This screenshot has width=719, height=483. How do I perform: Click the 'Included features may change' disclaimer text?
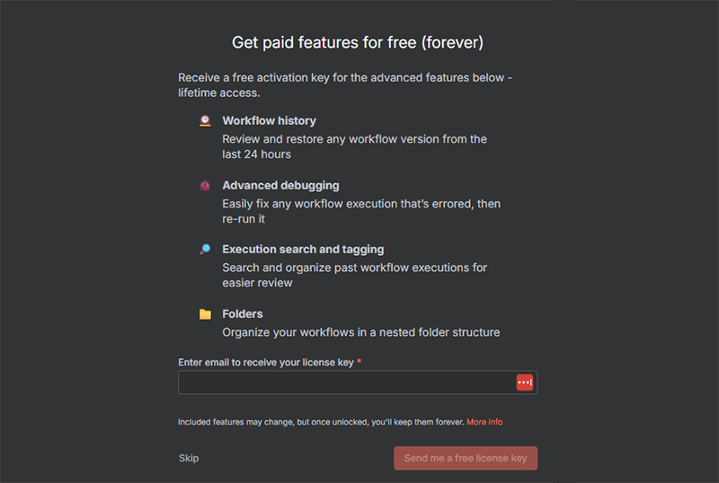320,422
